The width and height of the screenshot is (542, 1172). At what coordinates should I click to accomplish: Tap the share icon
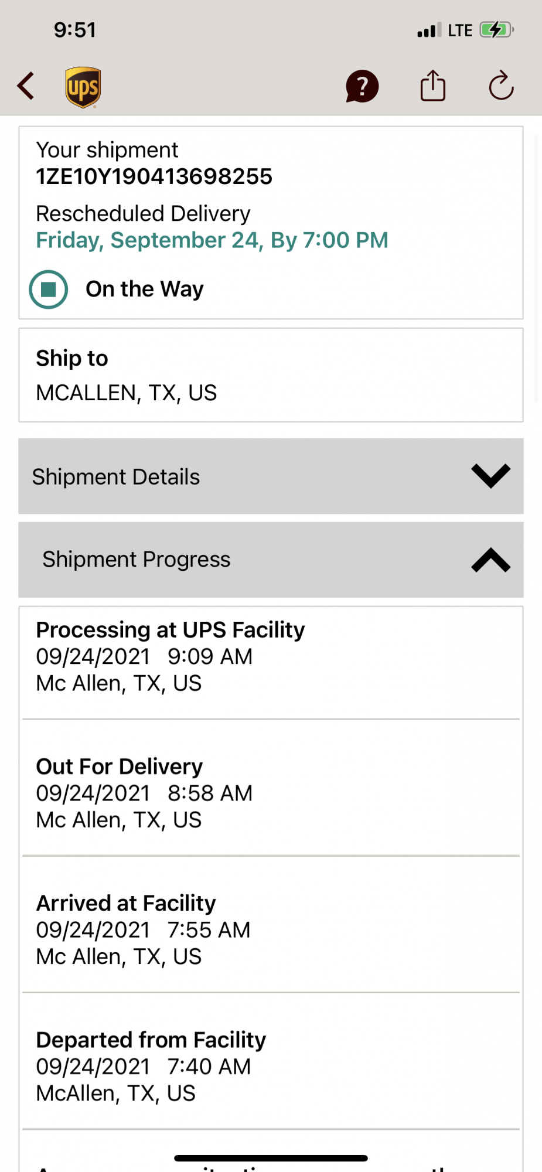(x=433, y=86)
